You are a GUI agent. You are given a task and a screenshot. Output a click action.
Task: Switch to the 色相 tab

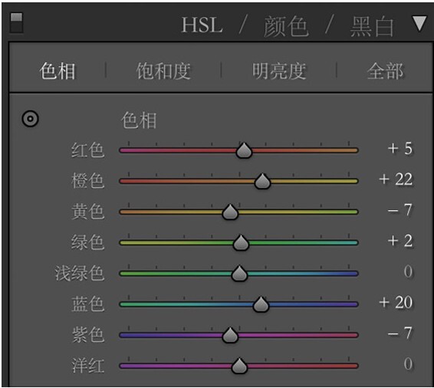[58, 71]
